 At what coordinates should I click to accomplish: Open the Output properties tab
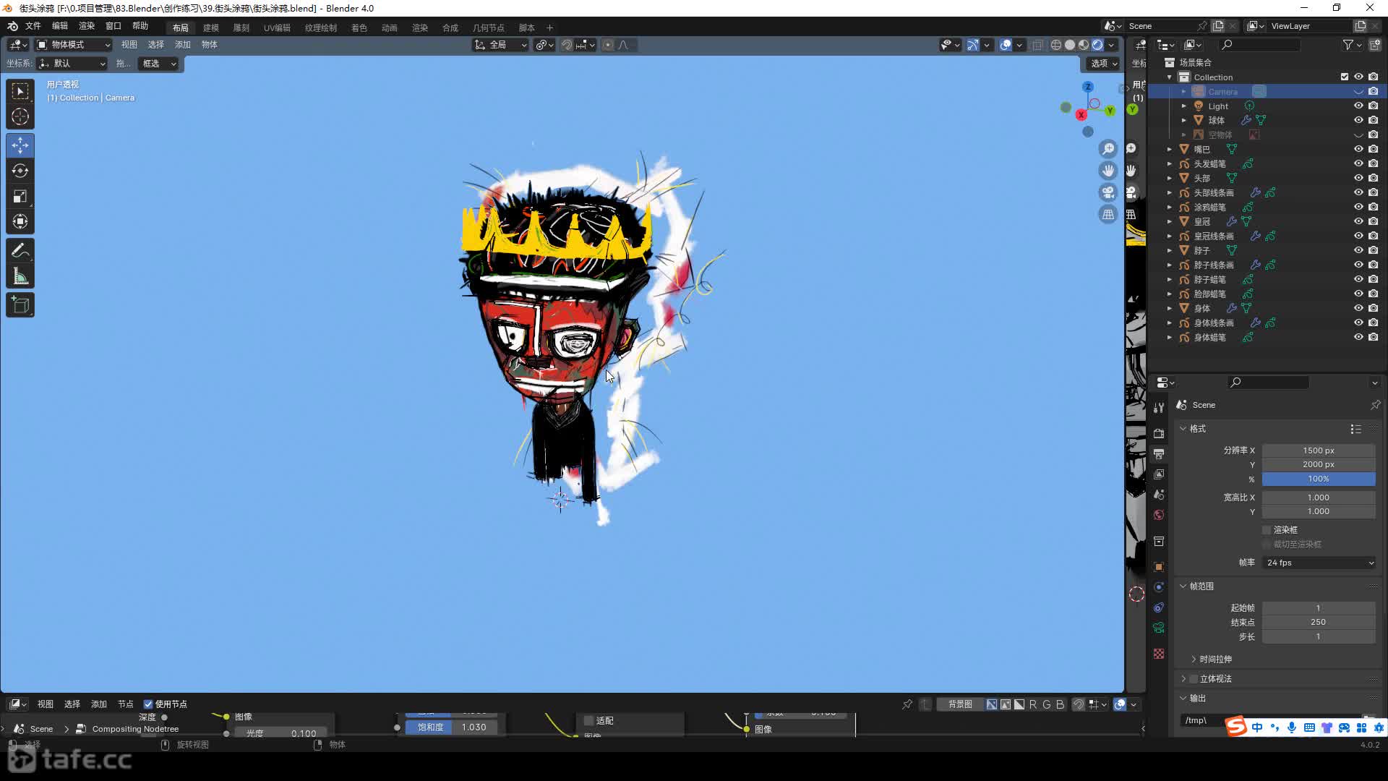(1159, 453)
